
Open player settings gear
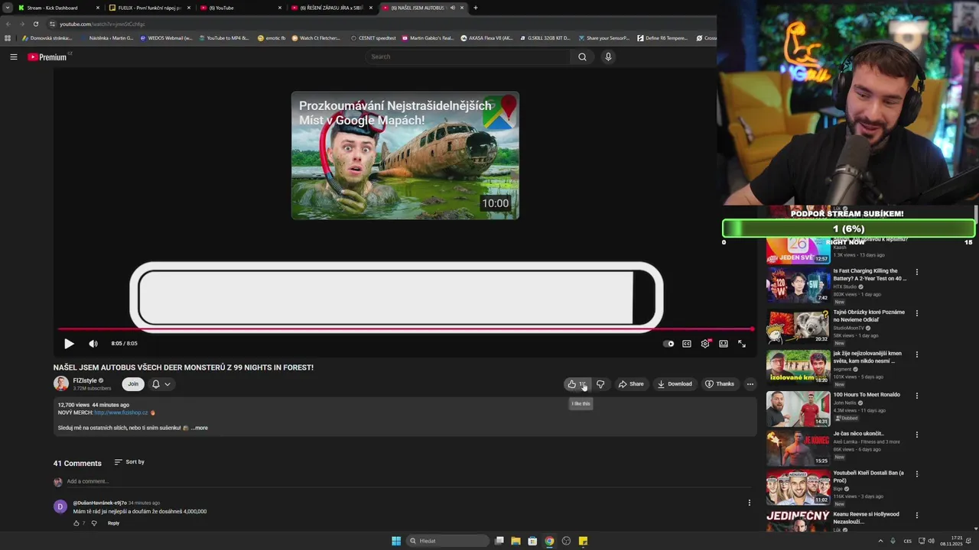pos(705,344)
